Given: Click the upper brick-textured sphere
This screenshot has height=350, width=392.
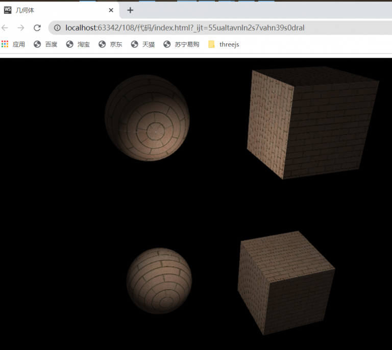Looking at the screenshot, I should tap(147, 117).
